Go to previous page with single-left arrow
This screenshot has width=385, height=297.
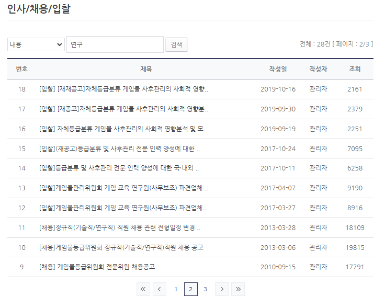pyautogui.click(x=160, y=289)
